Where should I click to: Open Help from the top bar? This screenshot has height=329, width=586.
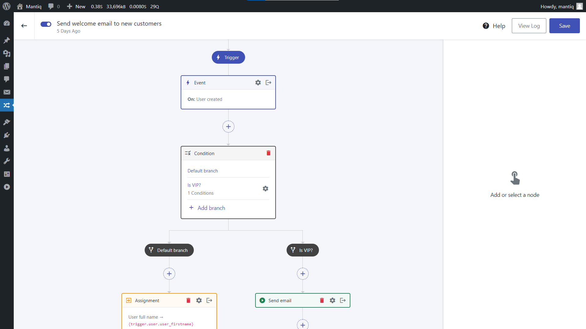[494, 26]
